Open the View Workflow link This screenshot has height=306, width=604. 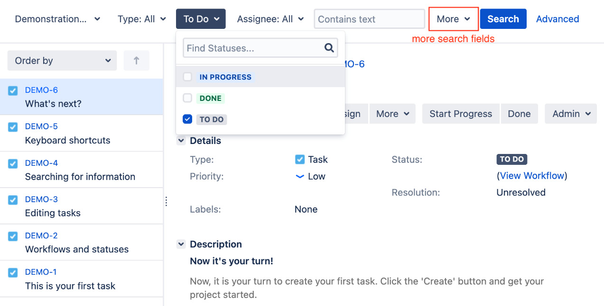(532, 176)
